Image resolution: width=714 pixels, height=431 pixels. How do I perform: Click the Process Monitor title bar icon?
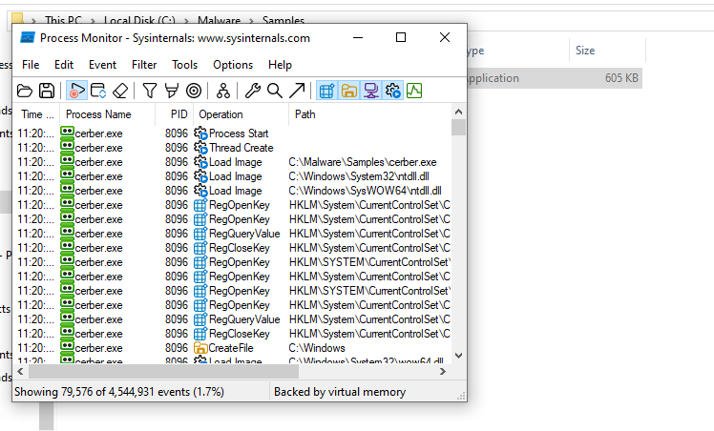click(28, 38)
